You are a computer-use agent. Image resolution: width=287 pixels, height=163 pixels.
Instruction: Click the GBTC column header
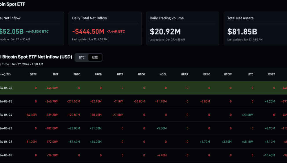[x=33, y=74]
